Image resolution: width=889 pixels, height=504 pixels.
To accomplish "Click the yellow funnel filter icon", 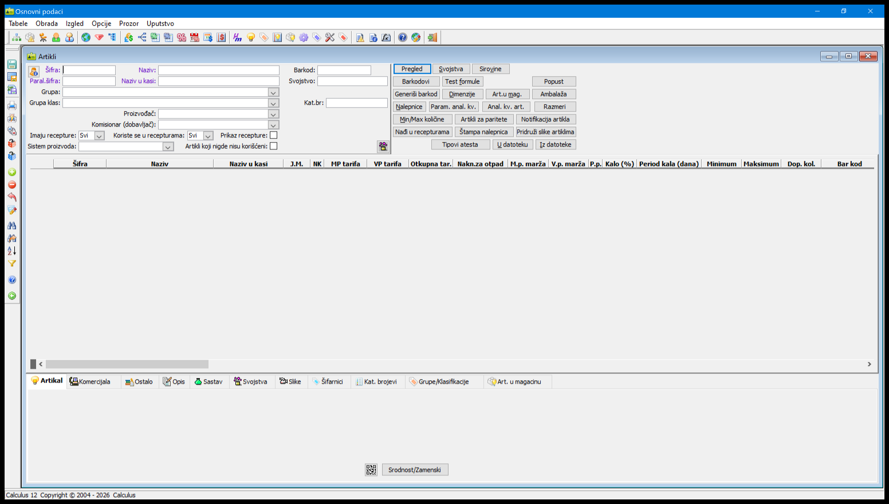I will (x=11, y=263).
